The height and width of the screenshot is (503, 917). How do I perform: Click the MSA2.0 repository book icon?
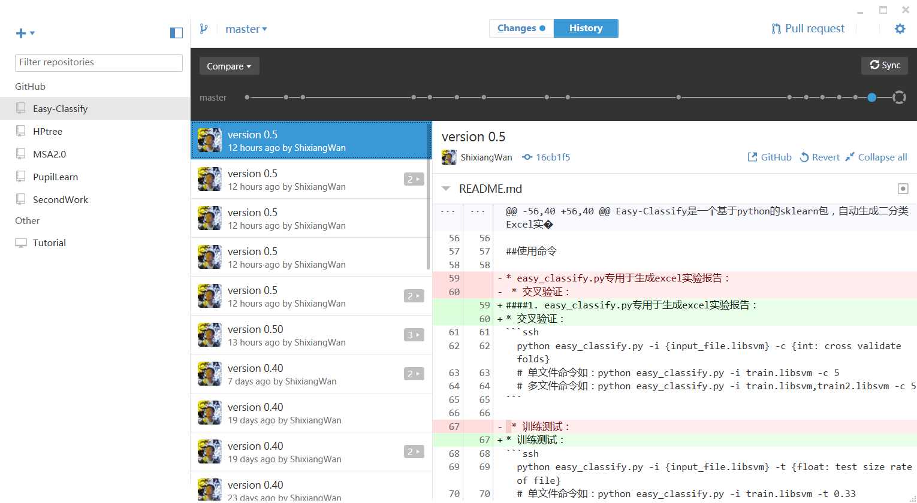pyautogui.click(x=21, y=154)
